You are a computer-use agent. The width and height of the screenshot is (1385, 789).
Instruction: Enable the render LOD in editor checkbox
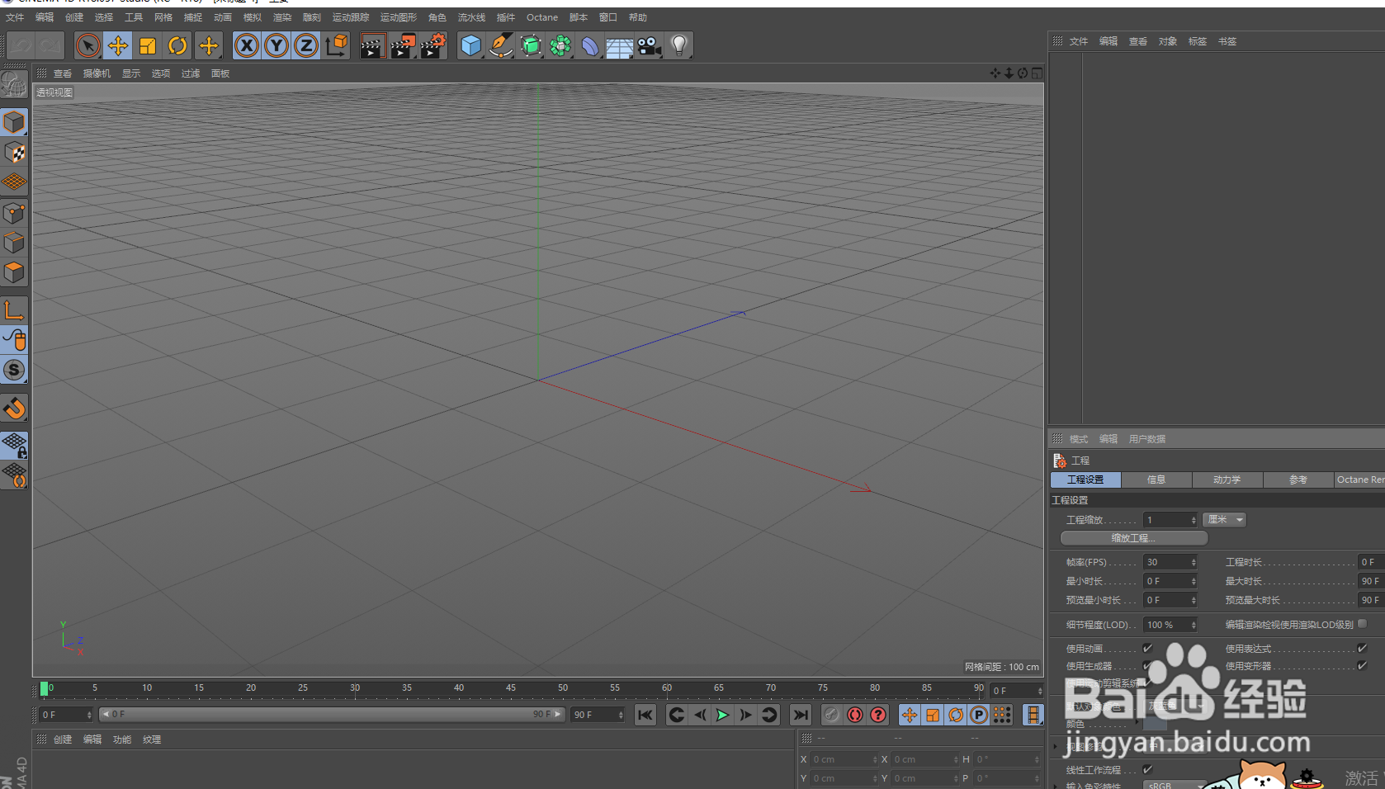point(1362,624)
